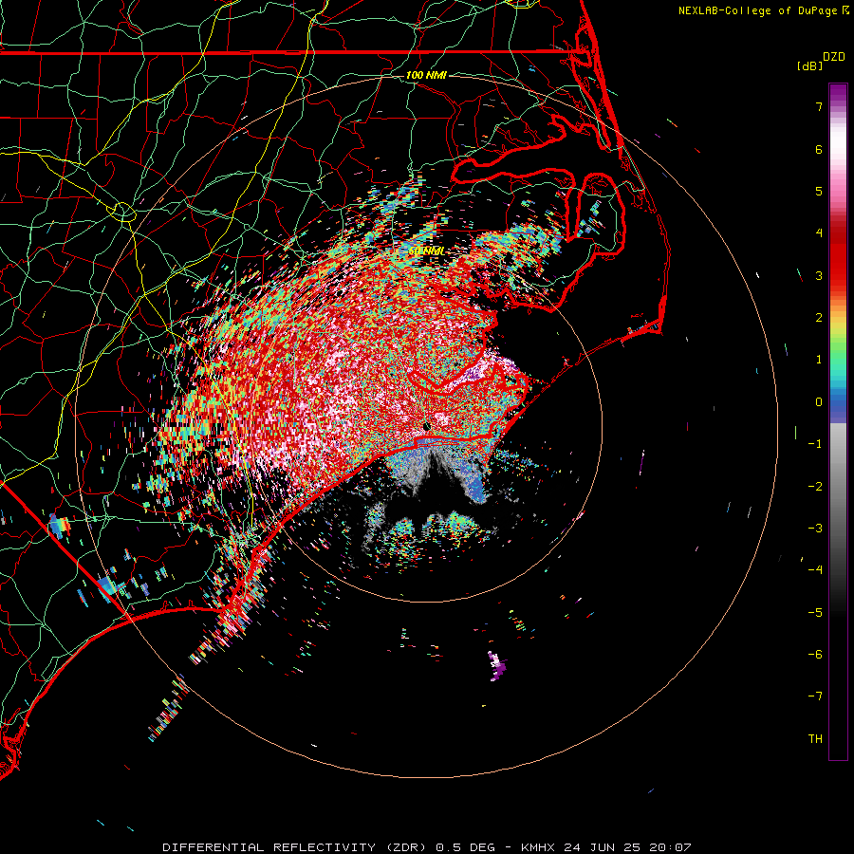Click the [dB] units label
854x854 pixels.
(x=809, y=66)
